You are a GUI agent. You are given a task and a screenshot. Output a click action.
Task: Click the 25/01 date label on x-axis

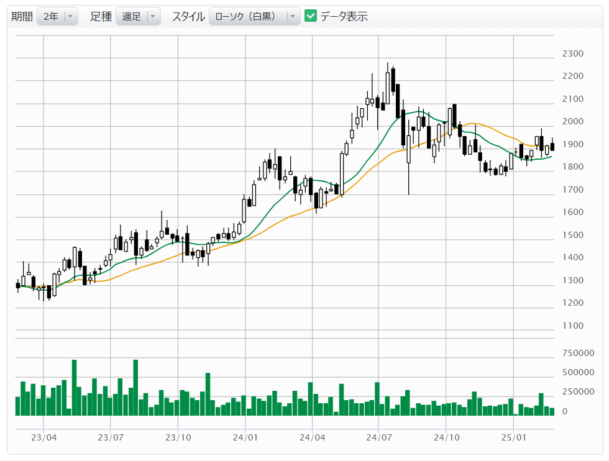[x=513, y=437]
